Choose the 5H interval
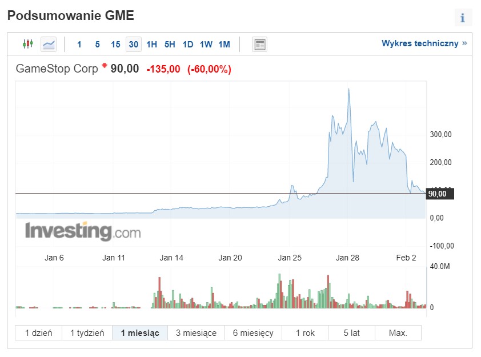Image resolution: width=481 pixels, height=357 pixels. pos(170,45)
